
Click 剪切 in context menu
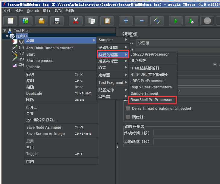pos(61,75)
